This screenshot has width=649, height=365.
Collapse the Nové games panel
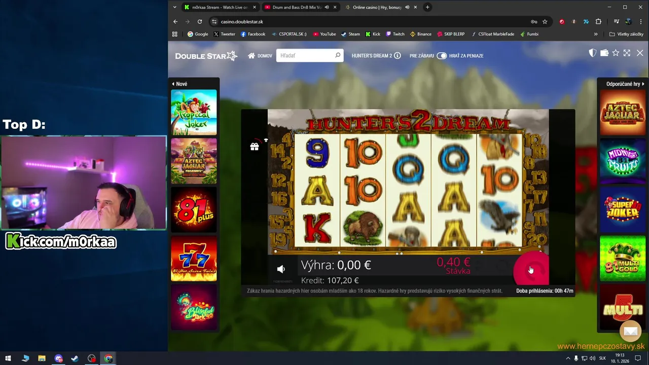179,84
